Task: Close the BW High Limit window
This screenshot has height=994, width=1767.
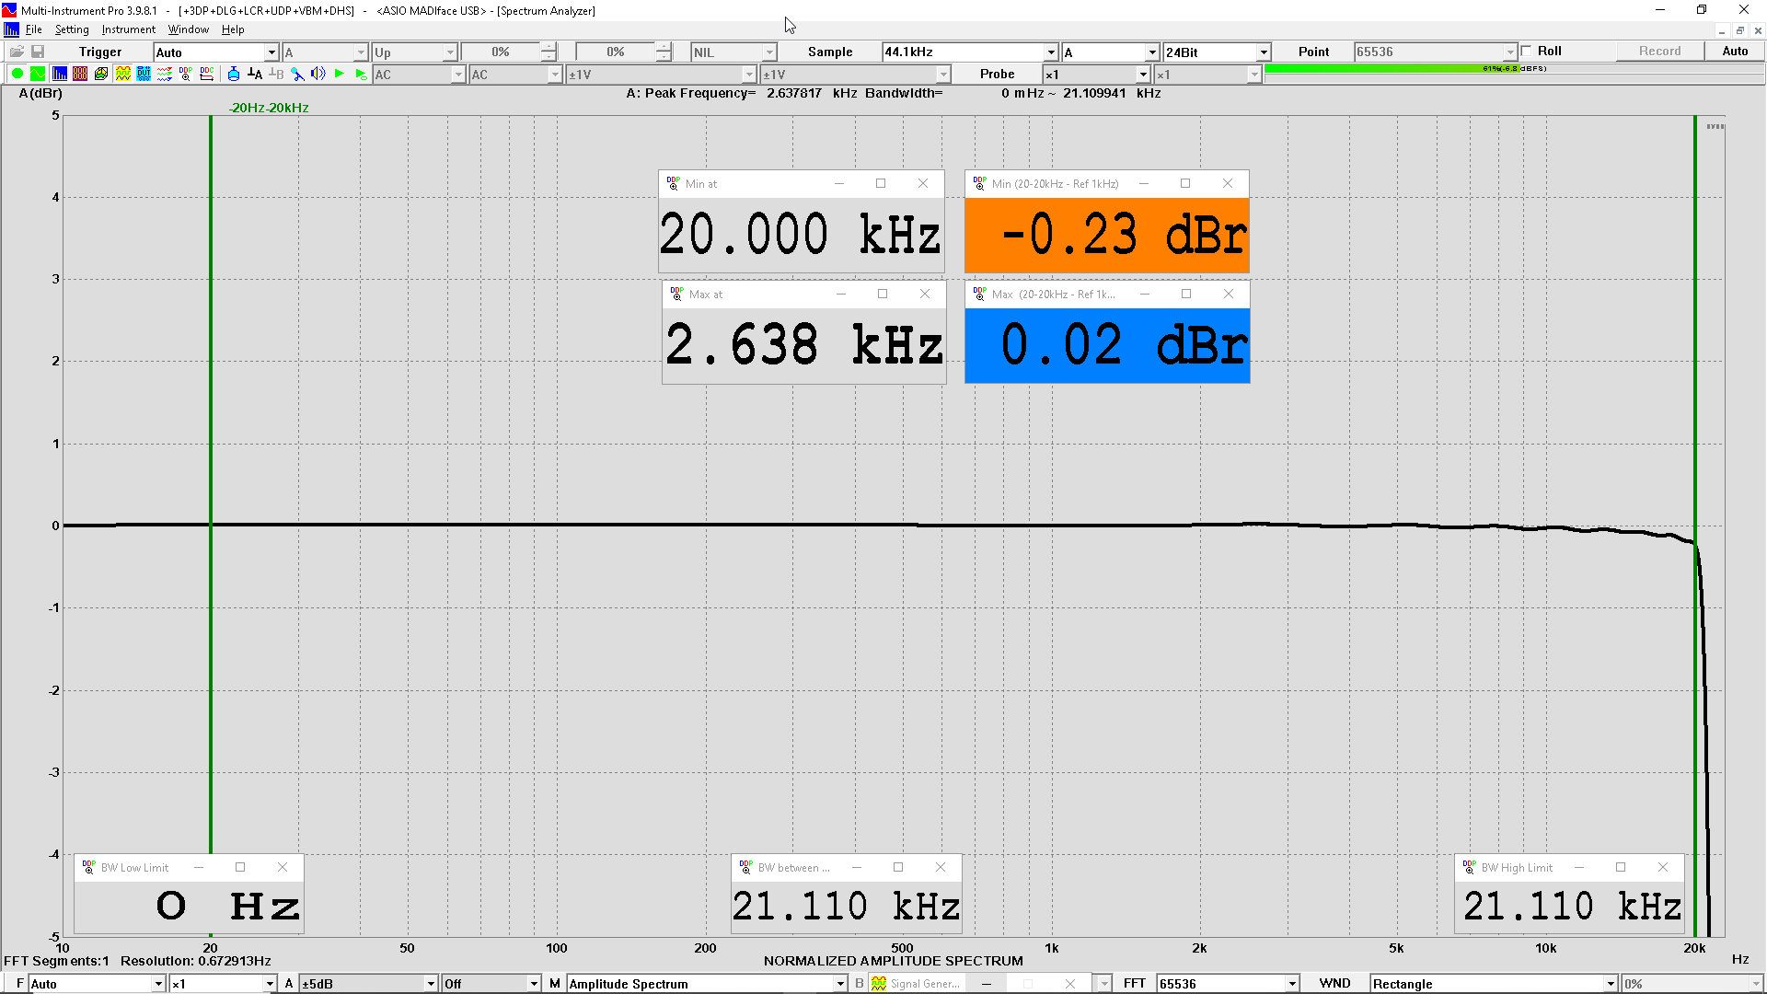Action: pos(1663,867)
